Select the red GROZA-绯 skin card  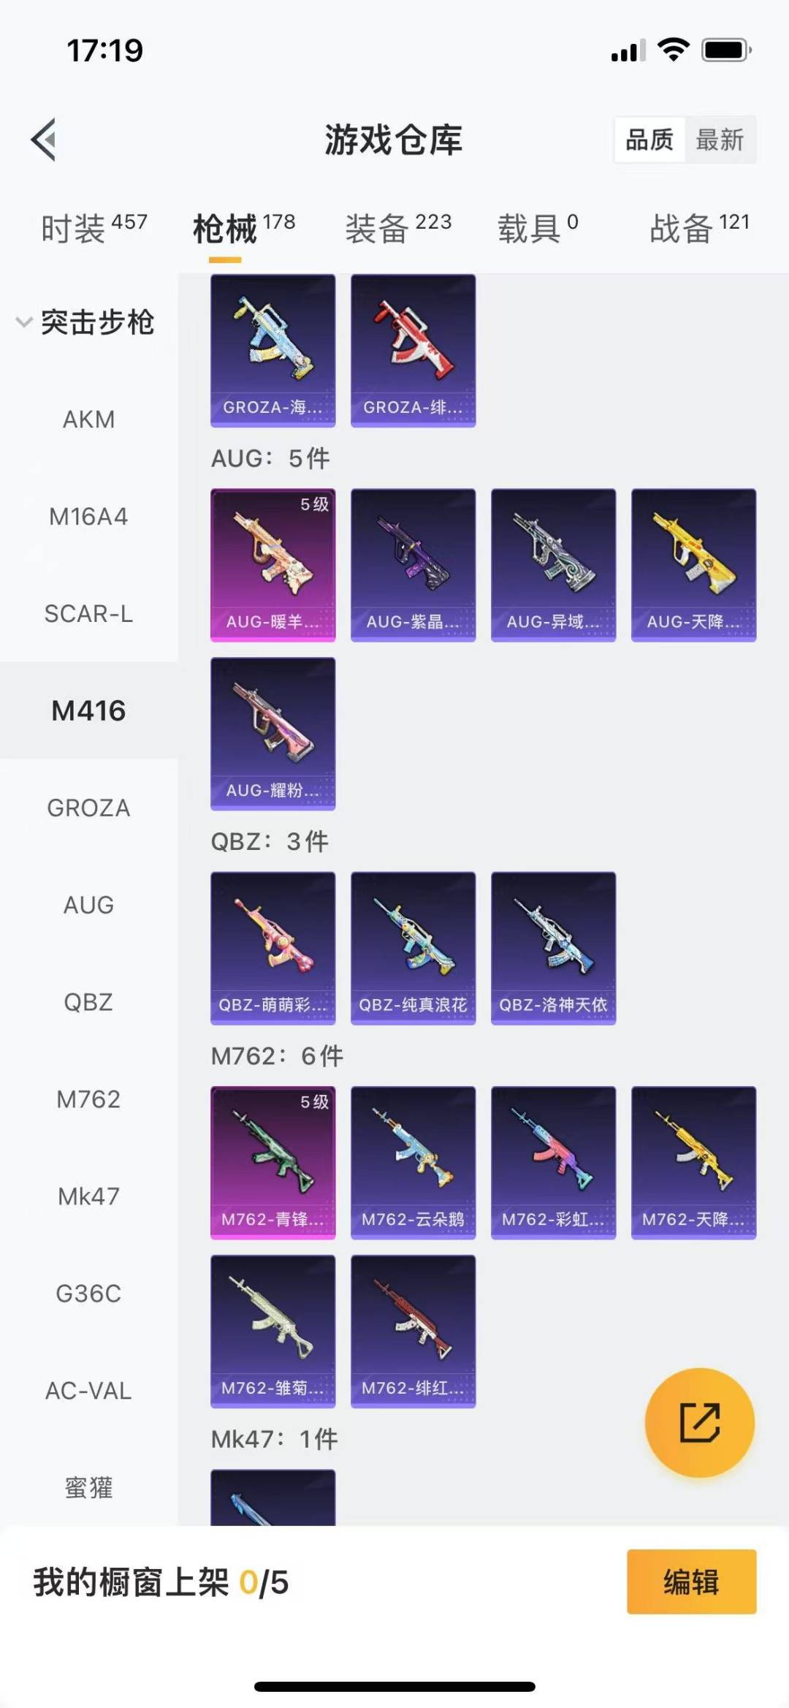click(x=413, y=350)
